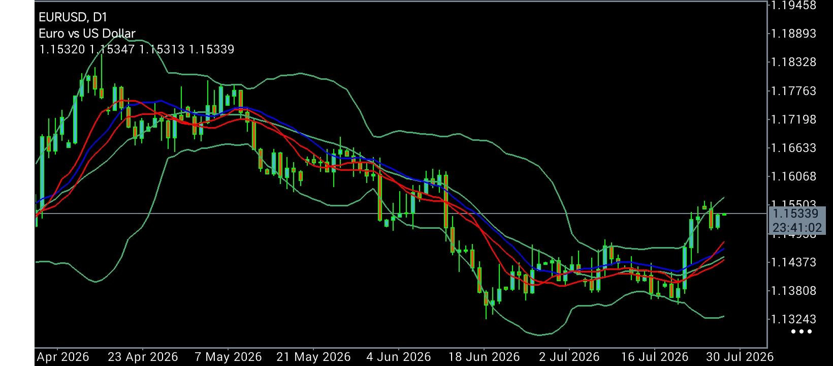The height and width of the screenshot is (366, 833).
Task: Select the 'Euro vs US Dollar' description
Action: [x=87, y=34]
